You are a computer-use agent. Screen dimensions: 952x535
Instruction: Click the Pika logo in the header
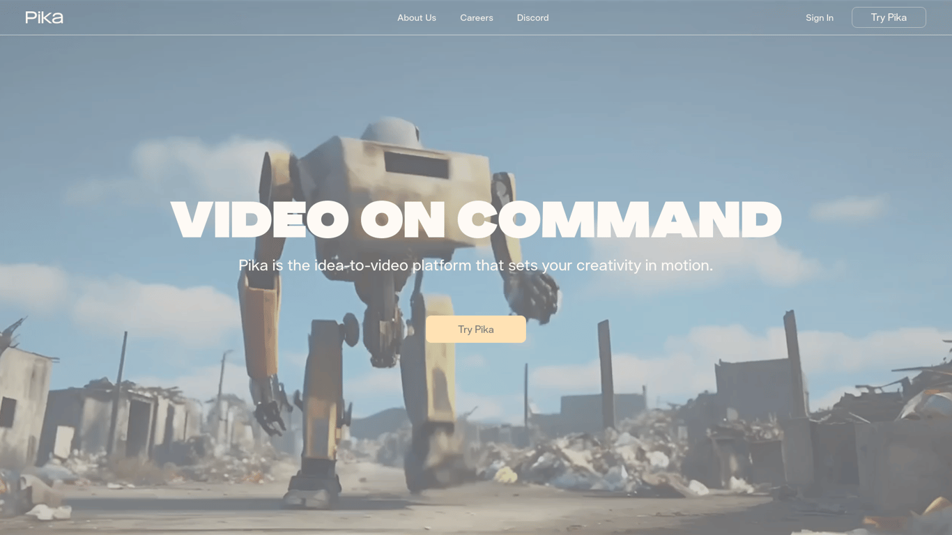tap(44, 17)
